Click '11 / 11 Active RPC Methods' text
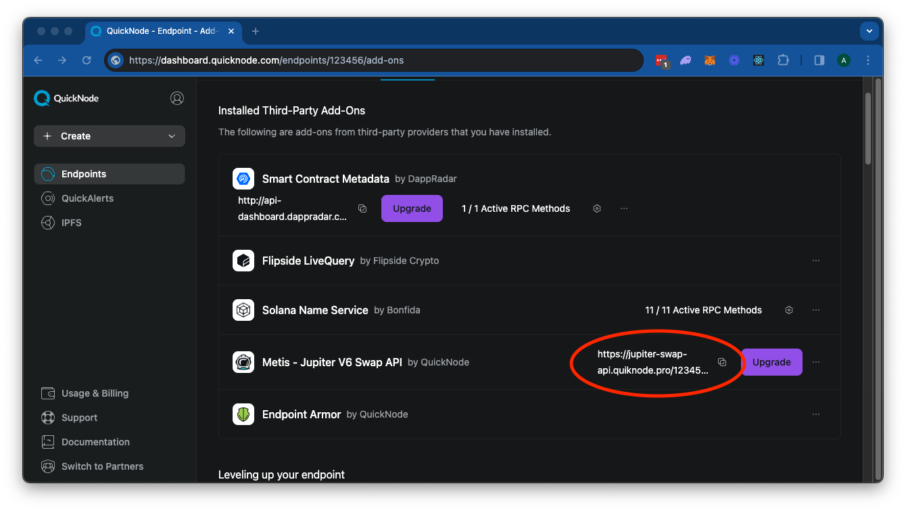The image size is (906, 511). coord(704,310)
